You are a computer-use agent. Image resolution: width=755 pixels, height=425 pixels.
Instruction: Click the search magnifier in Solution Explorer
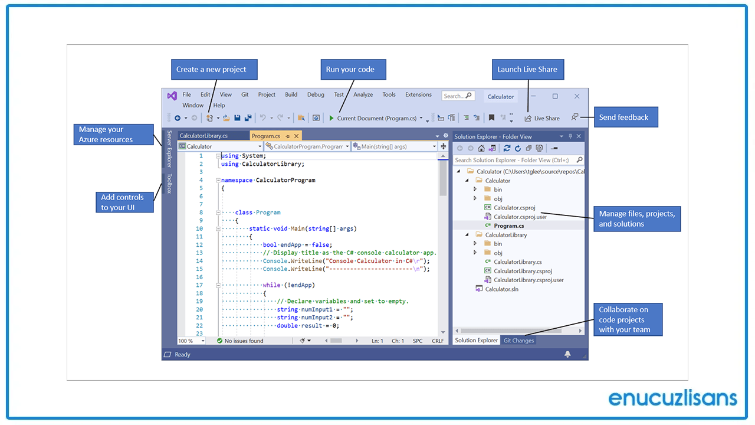click(579, 159)
